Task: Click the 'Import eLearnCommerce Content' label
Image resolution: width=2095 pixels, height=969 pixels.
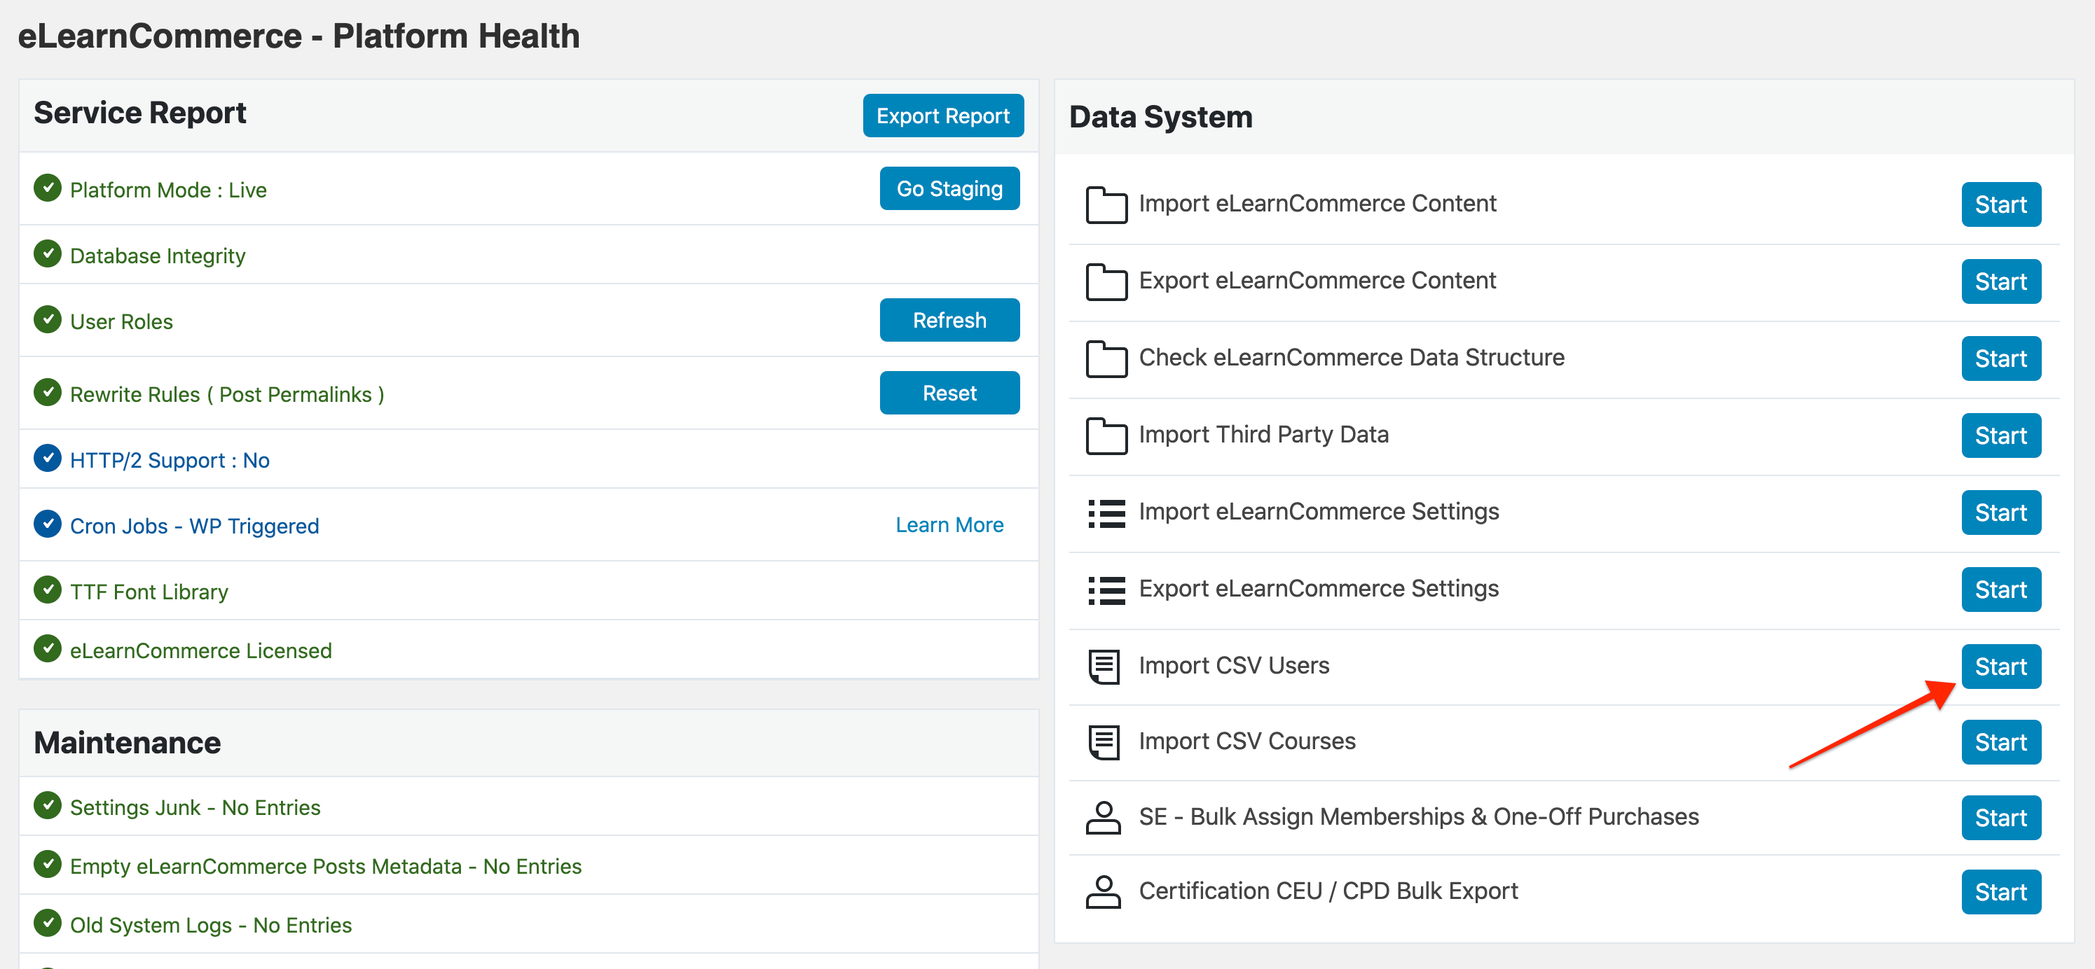Action: [x=1317, y=203]
